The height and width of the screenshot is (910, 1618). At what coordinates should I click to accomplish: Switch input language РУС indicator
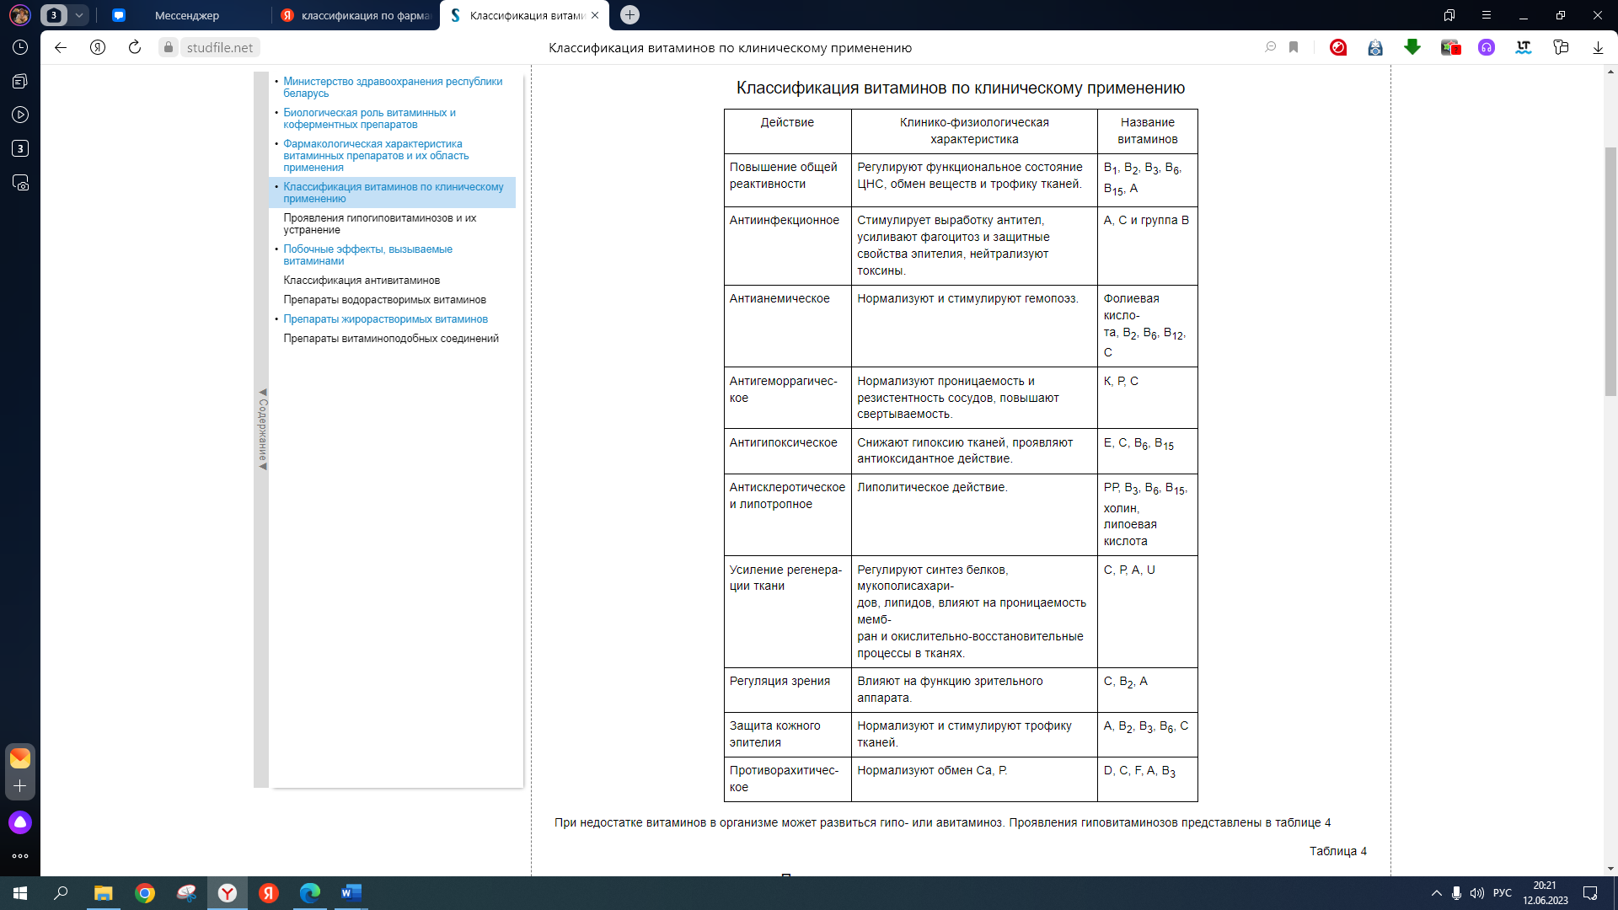point(1503,893)
